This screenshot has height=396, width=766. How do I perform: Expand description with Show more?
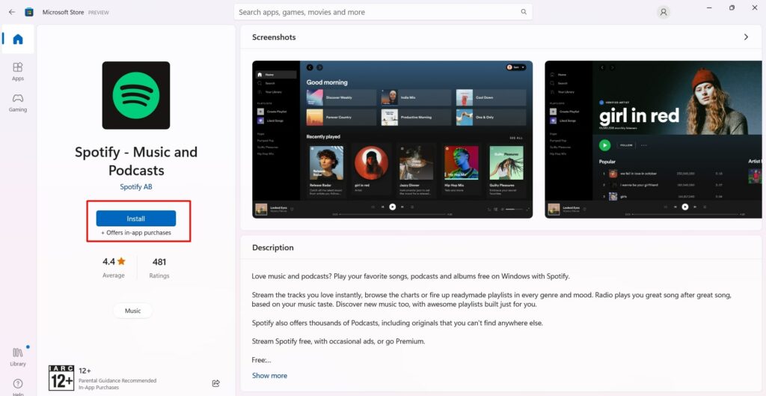pyautogui.click(x=269, y=376)
